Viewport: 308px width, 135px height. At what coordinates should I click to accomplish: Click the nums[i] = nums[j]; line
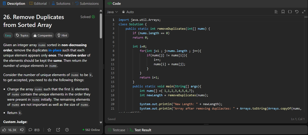(x=169, y=64)
